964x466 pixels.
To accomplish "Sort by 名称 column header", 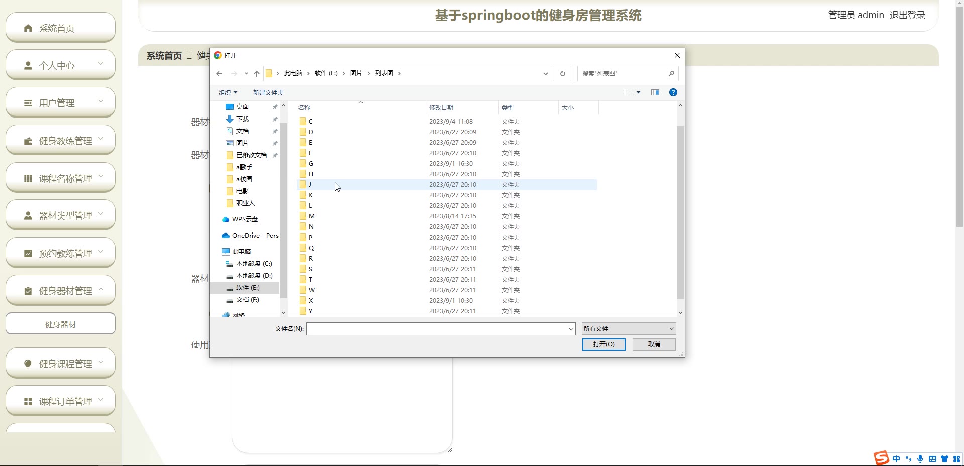I will click(x=360, y=107).
